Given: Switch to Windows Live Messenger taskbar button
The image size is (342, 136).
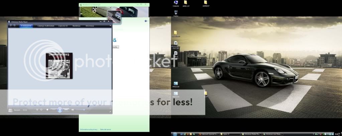Looking at the screenshot, I should click(272, 134).
